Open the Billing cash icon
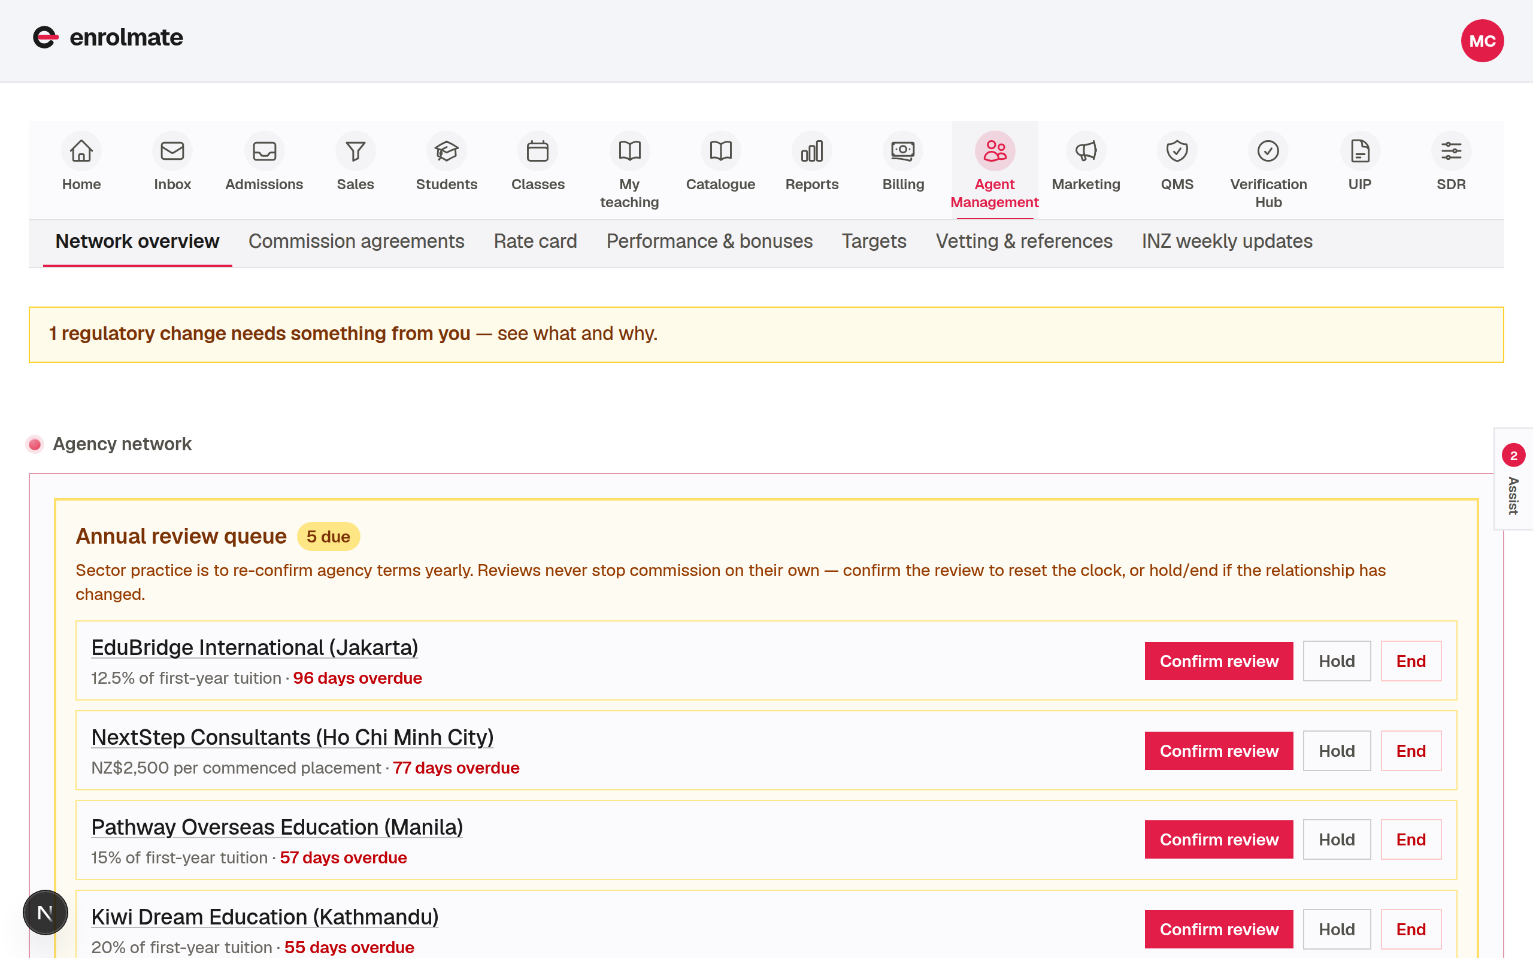The height and width of the screenshot is (958, 1533). 903,151
